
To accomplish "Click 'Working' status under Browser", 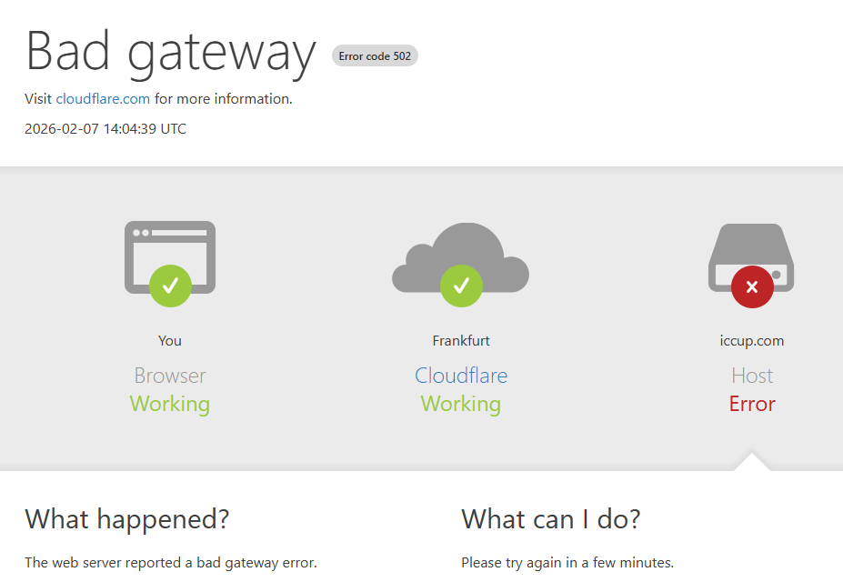I will coord(170,404).
